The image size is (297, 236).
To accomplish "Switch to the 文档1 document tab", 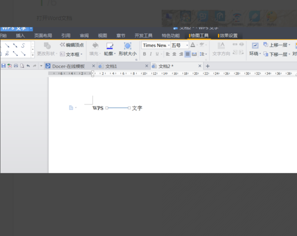I will 111,66.
